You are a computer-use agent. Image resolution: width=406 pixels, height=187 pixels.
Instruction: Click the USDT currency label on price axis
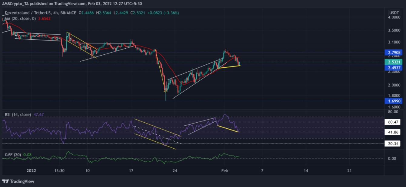click(394, 13)
